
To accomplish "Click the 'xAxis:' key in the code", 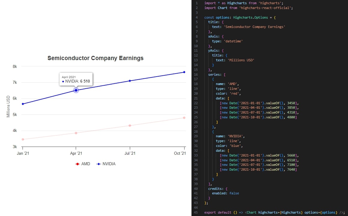I will click(x=214, y=36).
